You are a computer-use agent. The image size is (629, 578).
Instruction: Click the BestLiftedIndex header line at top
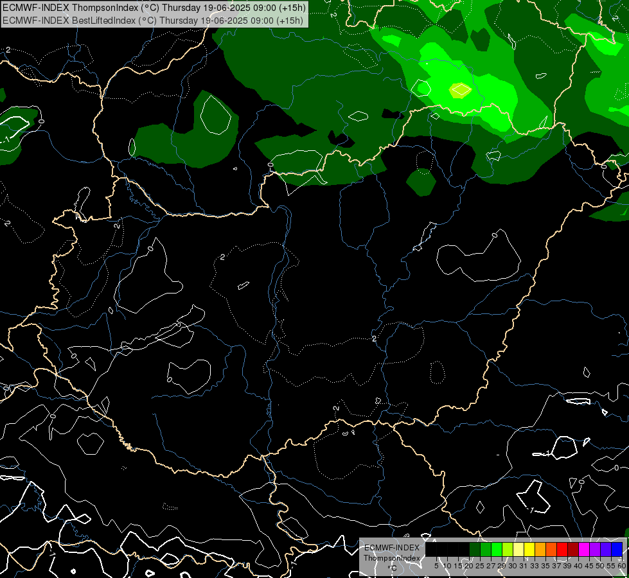click(x=153, y=20)
